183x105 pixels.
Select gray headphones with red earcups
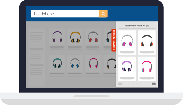[x=93, y=37]
